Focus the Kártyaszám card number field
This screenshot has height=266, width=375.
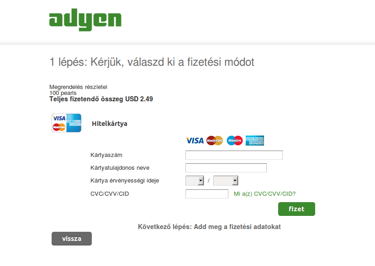click(x=234, y=155)
